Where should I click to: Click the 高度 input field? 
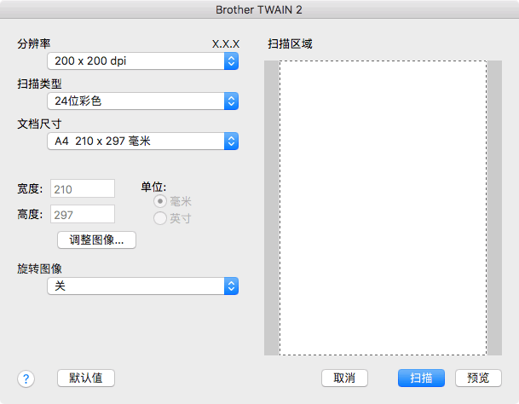coord(83,214)
